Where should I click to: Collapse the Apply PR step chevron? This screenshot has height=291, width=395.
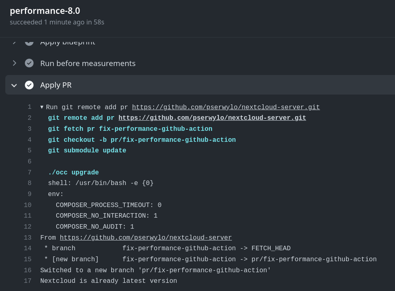click(x=14, y=85)
